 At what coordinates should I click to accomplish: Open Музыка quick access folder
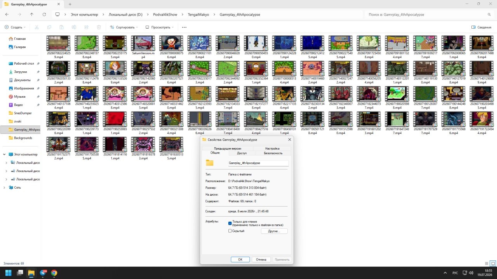tap(19, 96)
